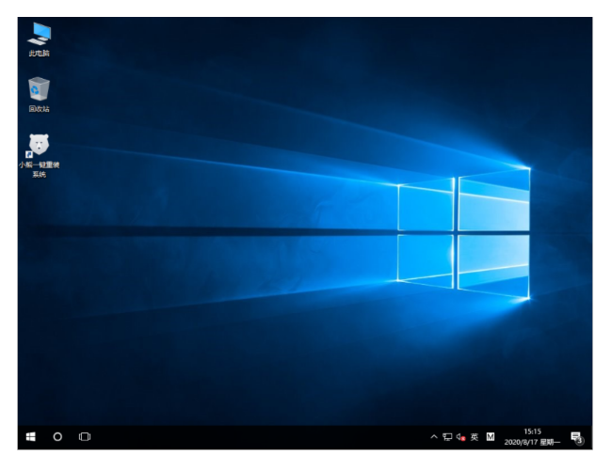Open Cortana search circle on taskbar
The height and width of the screenshot is (455, 612).
pos(57,437)
